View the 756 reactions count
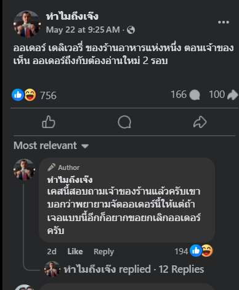This screenshot has height=290, width=239. click(x=48, y=95)
